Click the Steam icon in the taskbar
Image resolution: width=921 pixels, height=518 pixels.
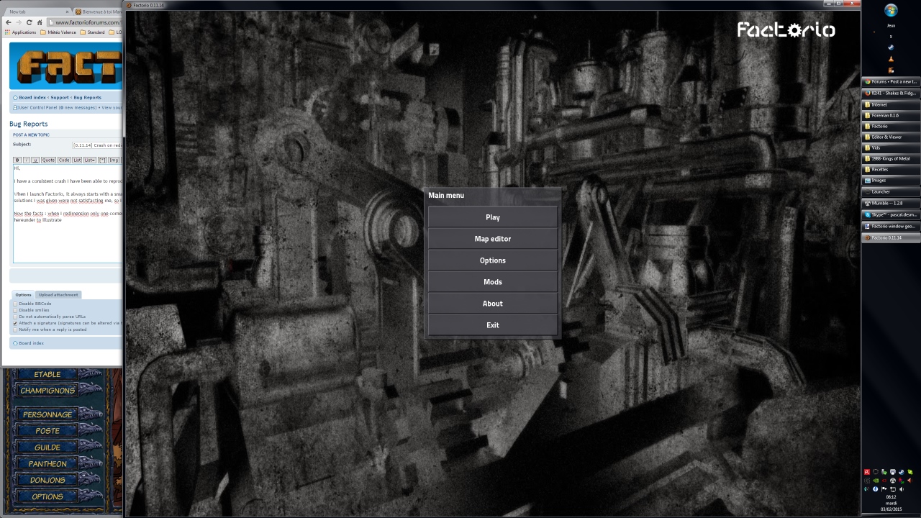[891, 47]
